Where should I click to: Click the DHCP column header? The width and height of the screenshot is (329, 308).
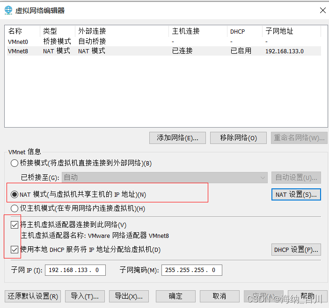(245, 31)
